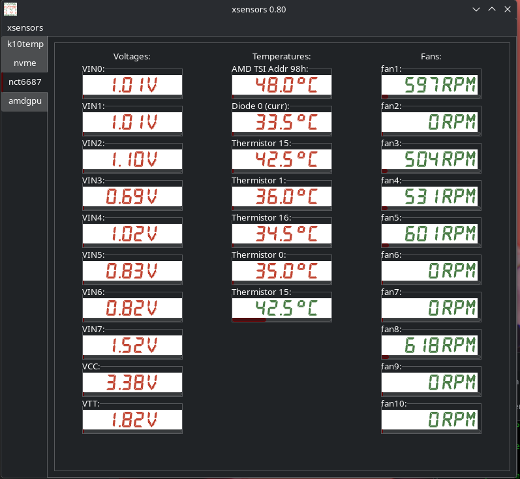Screen dimensions: 520x479
Task: Click the fan5 speed 601RPM
Action: (x=431, y=234)
